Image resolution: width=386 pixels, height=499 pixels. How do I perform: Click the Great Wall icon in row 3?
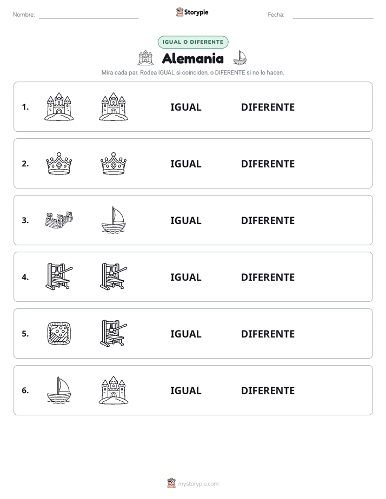(x=59, y=220)
